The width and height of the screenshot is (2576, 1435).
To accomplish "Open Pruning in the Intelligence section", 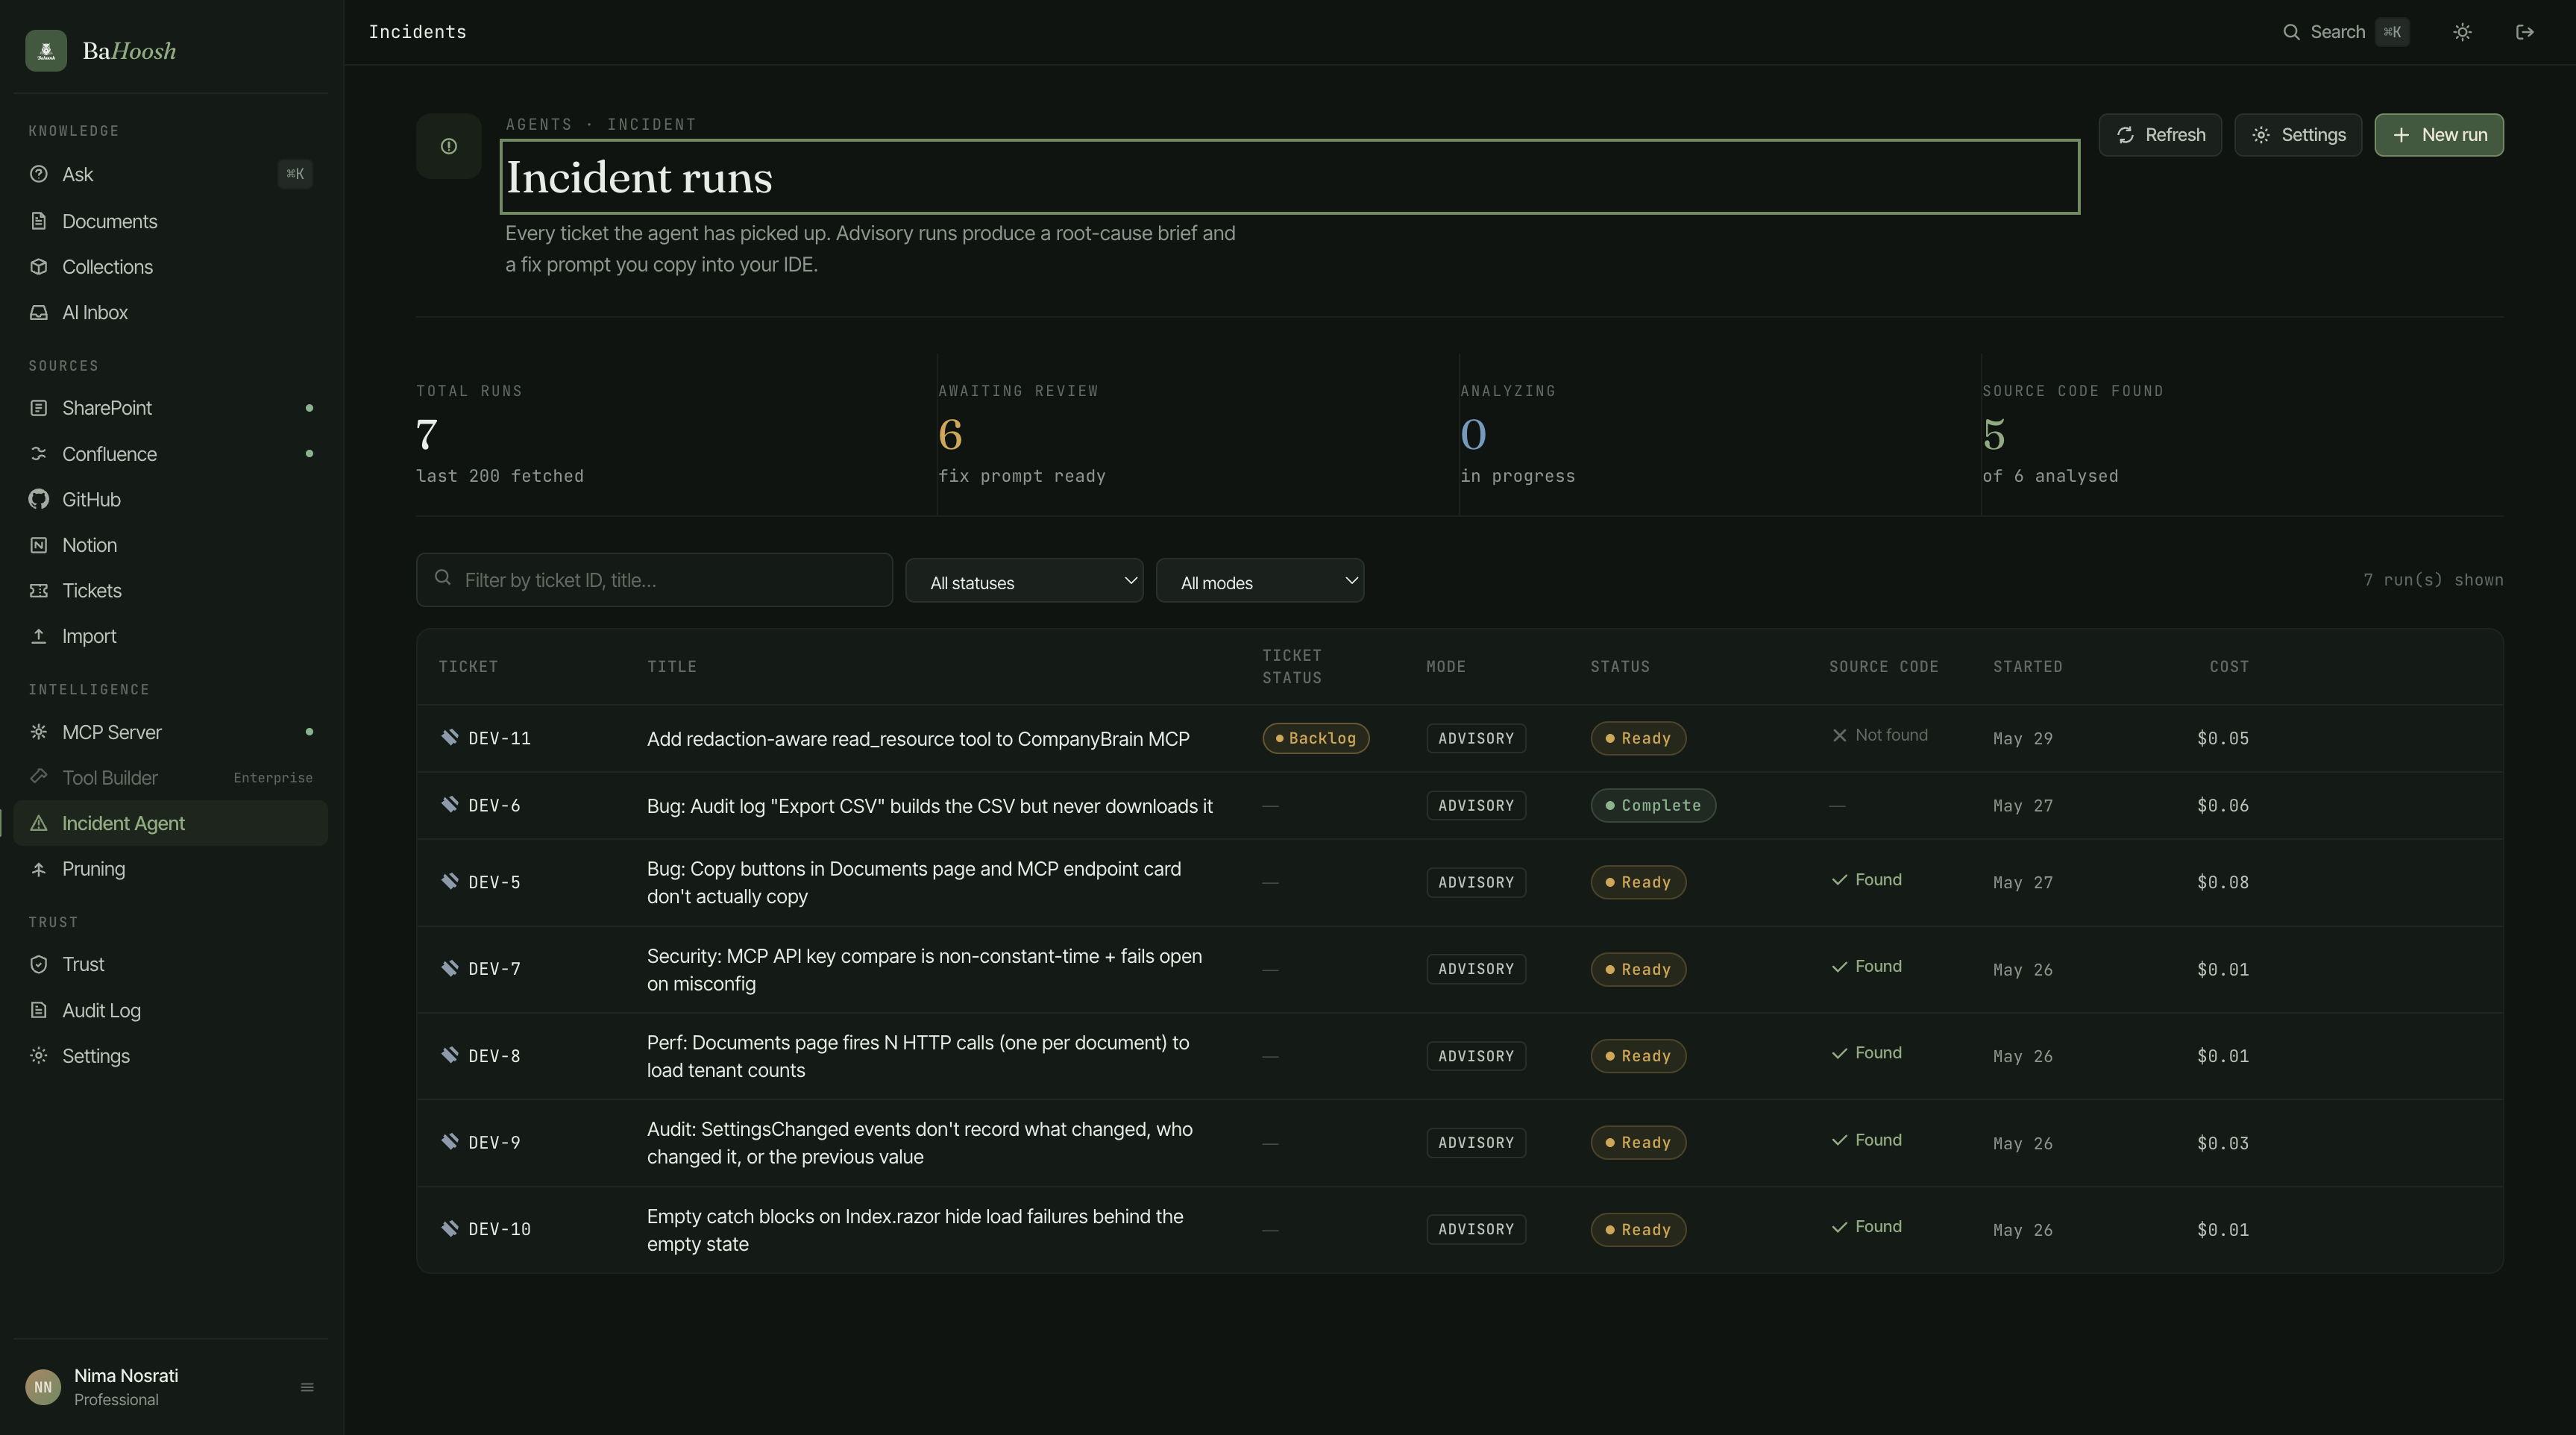I will [x=170, y=869].
